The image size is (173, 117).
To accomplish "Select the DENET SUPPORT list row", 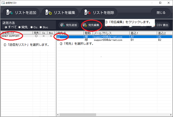I will [28, 36].
